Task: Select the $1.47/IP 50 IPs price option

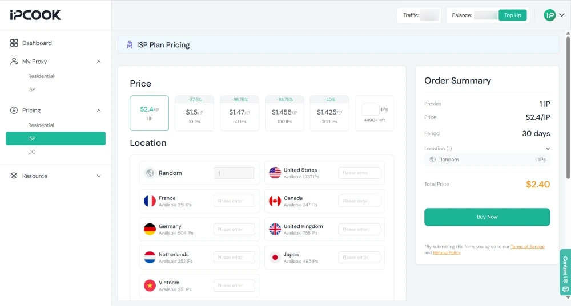Action: pyautogui.click(x=239, y=113)
